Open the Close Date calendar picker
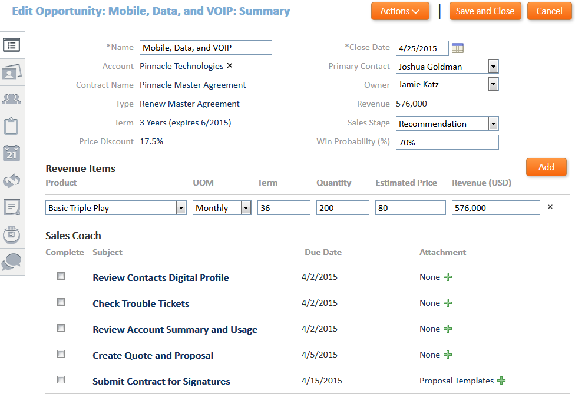575x397 pixels. coord(458,48)
